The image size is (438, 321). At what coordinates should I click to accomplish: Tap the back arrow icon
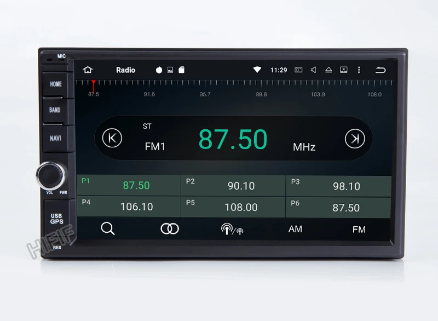(380, 70)
